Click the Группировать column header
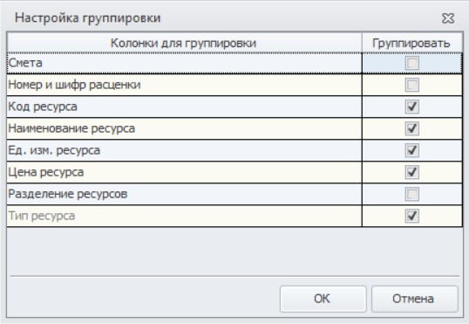Viewport: 469px width, 324px height. 412,43
